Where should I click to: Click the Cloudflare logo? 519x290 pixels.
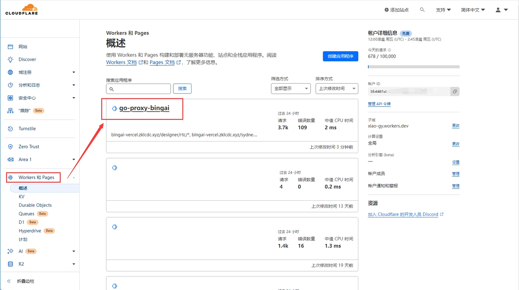point(21,9)
